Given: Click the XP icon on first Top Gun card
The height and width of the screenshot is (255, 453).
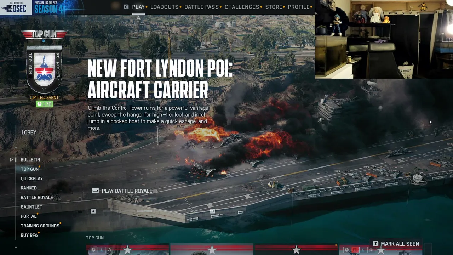Looking at the screenshot, I should coord(109,250).
